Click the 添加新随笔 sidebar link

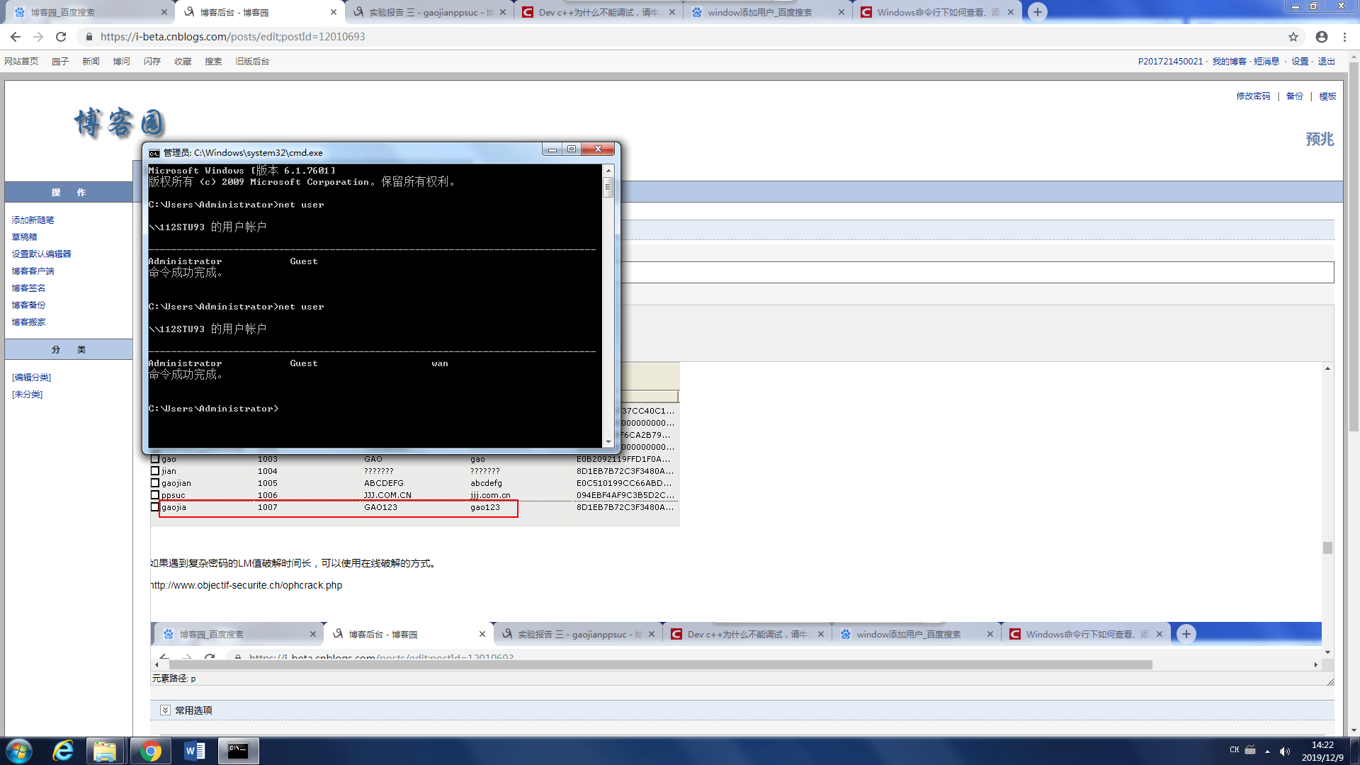(33, 220)
